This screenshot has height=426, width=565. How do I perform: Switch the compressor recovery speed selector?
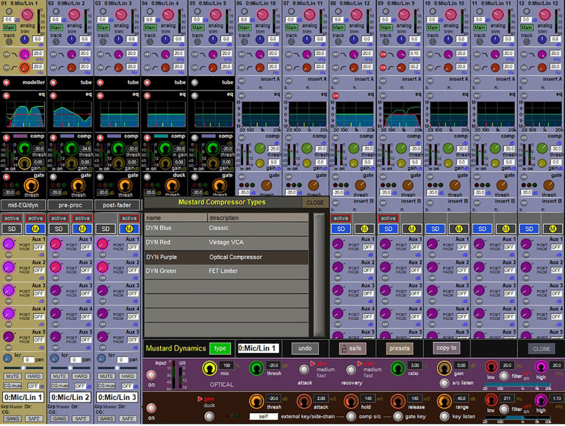[351, 369]
